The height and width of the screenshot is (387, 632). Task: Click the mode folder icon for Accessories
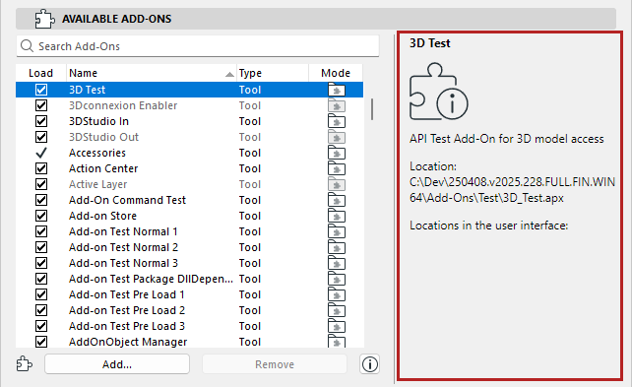337,153
